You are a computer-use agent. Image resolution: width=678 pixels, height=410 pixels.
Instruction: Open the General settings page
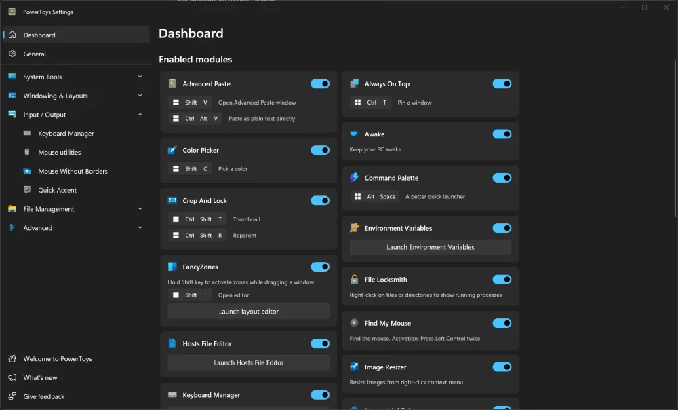(x=76, y=54)
